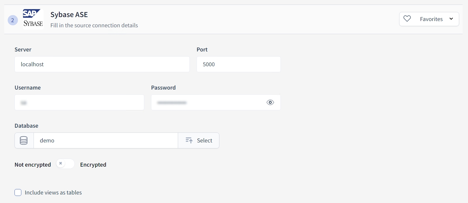Show password using the eye icon
468x203 pixels.
270,102
